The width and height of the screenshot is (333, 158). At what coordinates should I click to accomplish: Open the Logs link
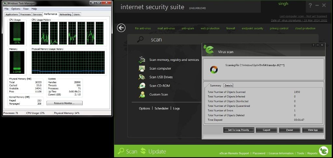(176, 108)
